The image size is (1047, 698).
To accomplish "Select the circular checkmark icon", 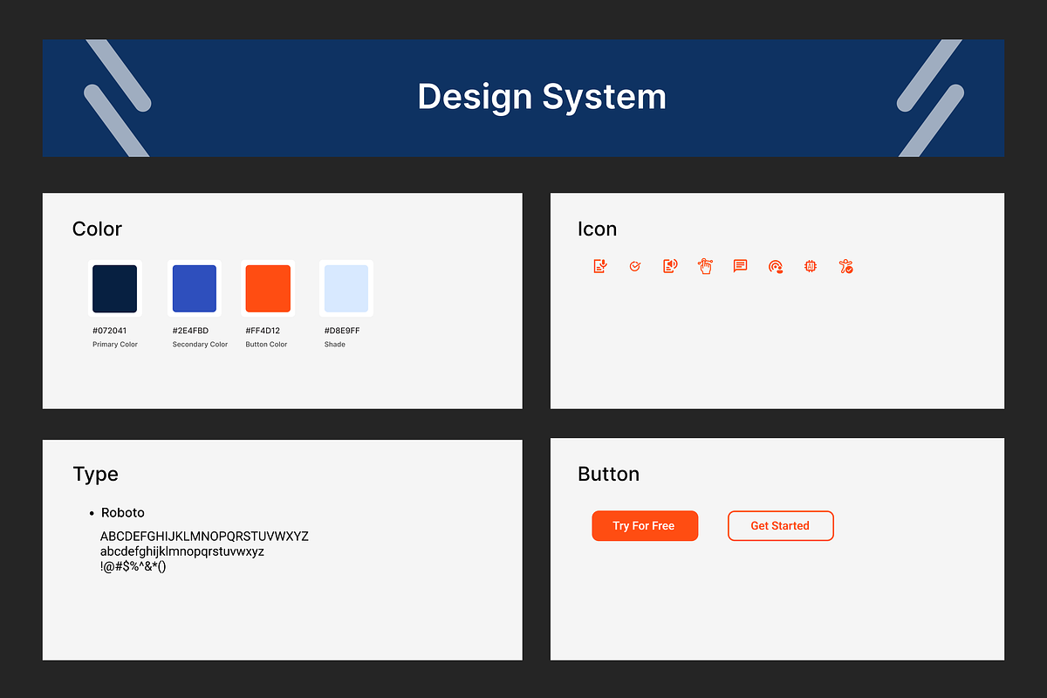I will click(635, 266).
